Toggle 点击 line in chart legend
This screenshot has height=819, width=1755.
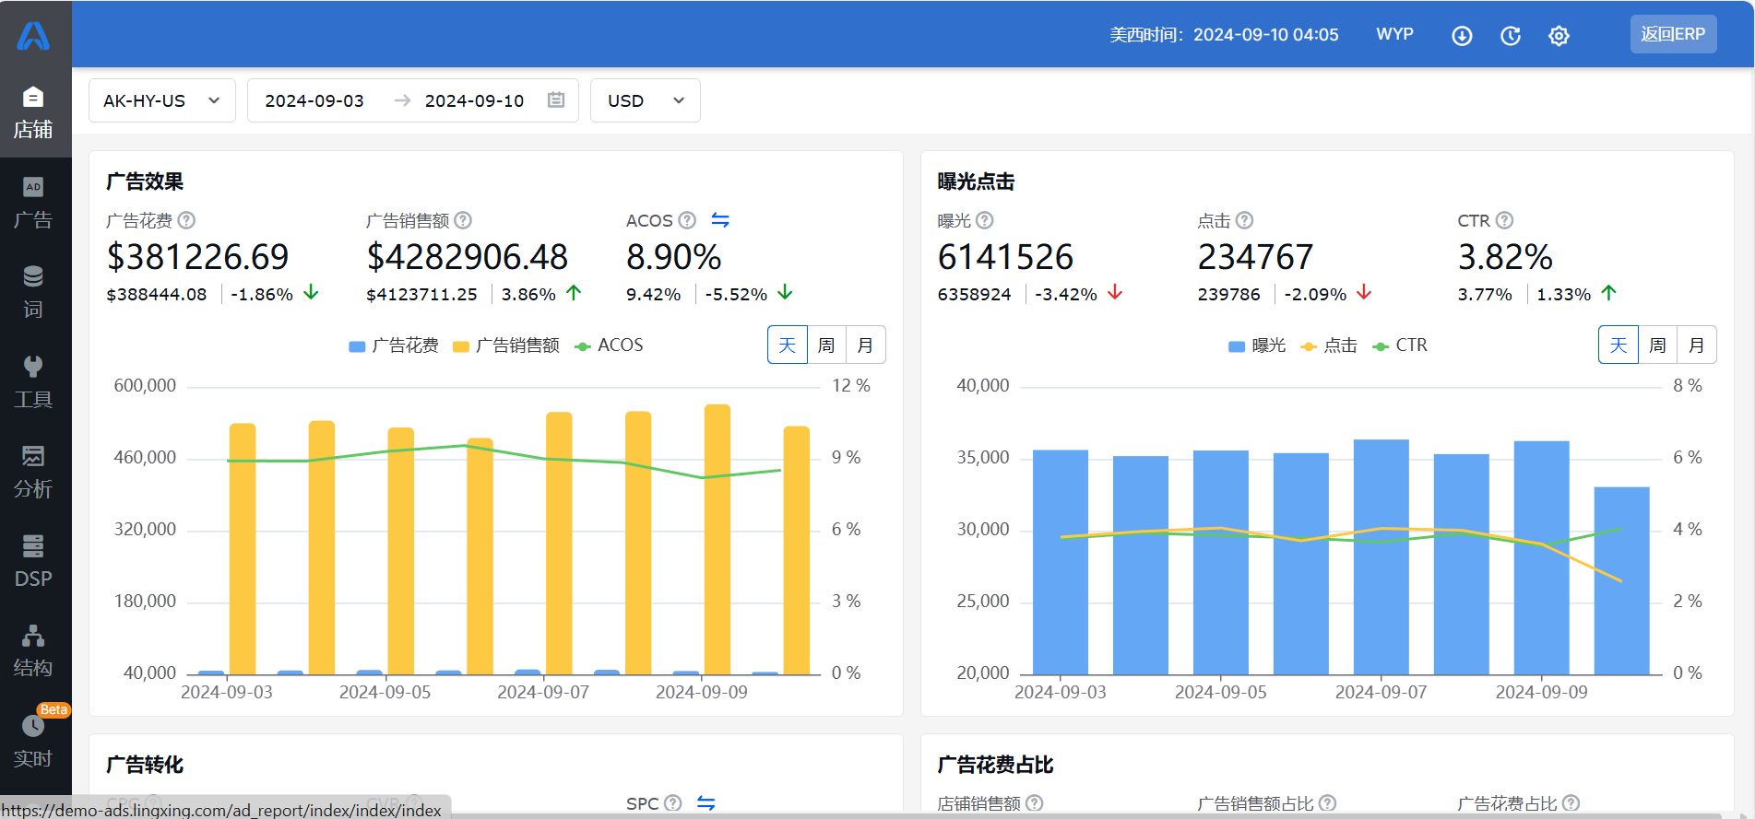pyautogui.click(x=1329, y=345)
